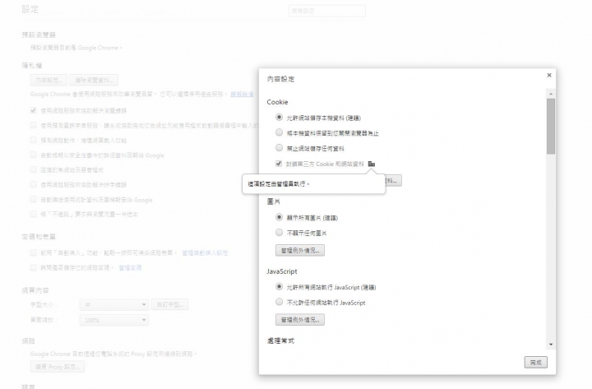Open the font size dropdown

point(114,304)
